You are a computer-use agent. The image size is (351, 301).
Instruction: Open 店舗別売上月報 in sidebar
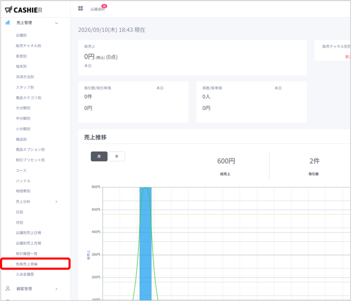28,243
